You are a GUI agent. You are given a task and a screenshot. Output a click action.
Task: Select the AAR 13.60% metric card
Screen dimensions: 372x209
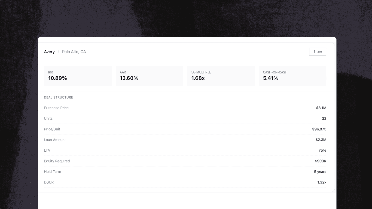coord(149,76)
